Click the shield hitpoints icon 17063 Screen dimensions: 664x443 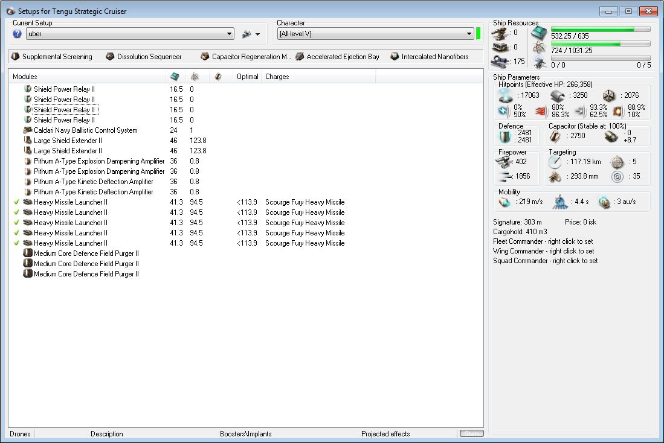pos(506,96)
